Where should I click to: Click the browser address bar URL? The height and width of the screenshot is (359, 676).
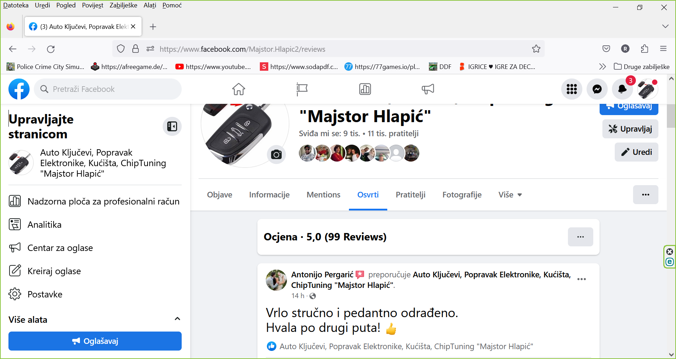[242, 49]
